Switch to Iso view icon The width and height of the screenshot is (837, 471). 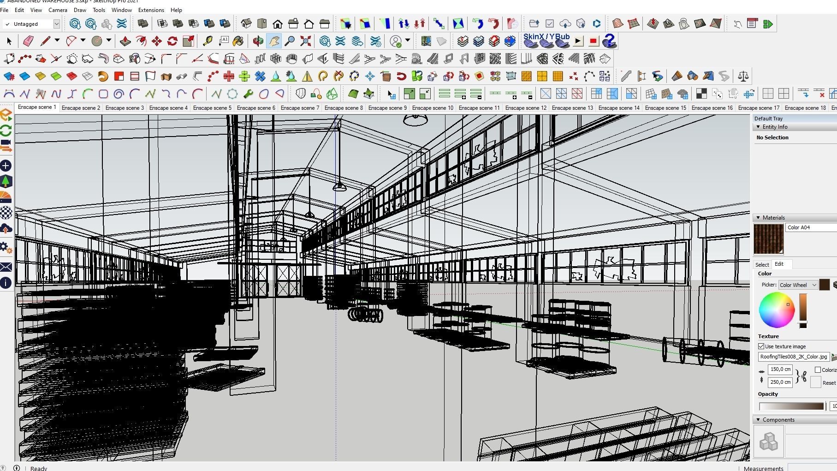[246, 24]
